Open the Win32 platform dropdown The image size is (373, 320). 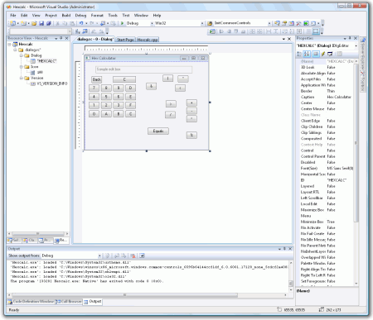[202, 23]
